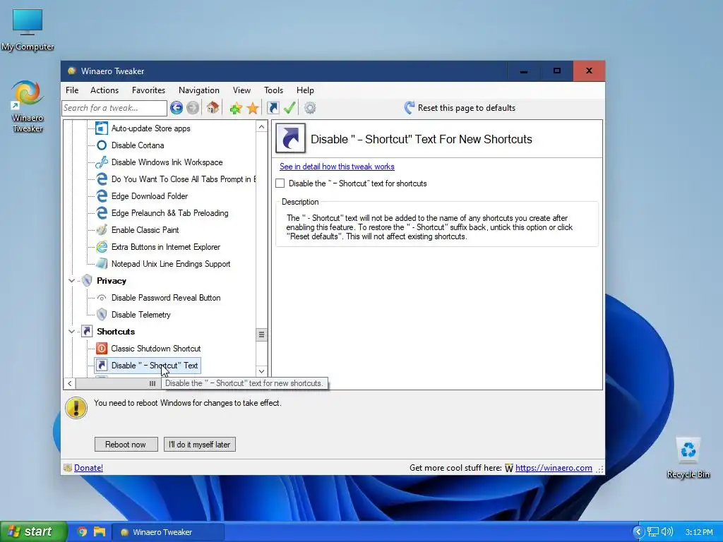The image size is (723, 542).
Task: Click the Disable Telemetry shield icon
Action: [x=102, y=315]
